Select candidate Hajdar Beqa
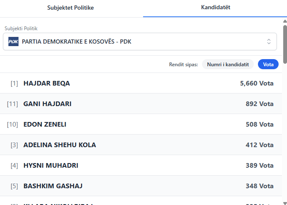 [x=47, y=83]
